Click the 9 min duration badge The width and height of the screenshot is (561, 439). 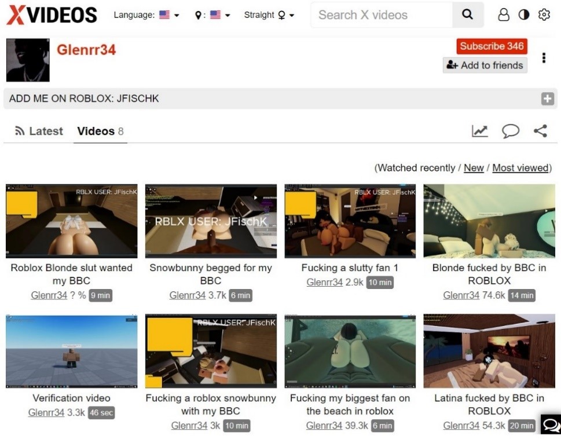tap(101, 295)
